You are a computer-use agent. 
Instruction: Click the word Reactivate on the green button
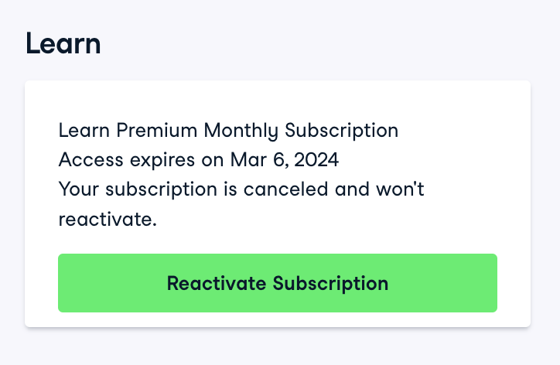pos(217,283)
